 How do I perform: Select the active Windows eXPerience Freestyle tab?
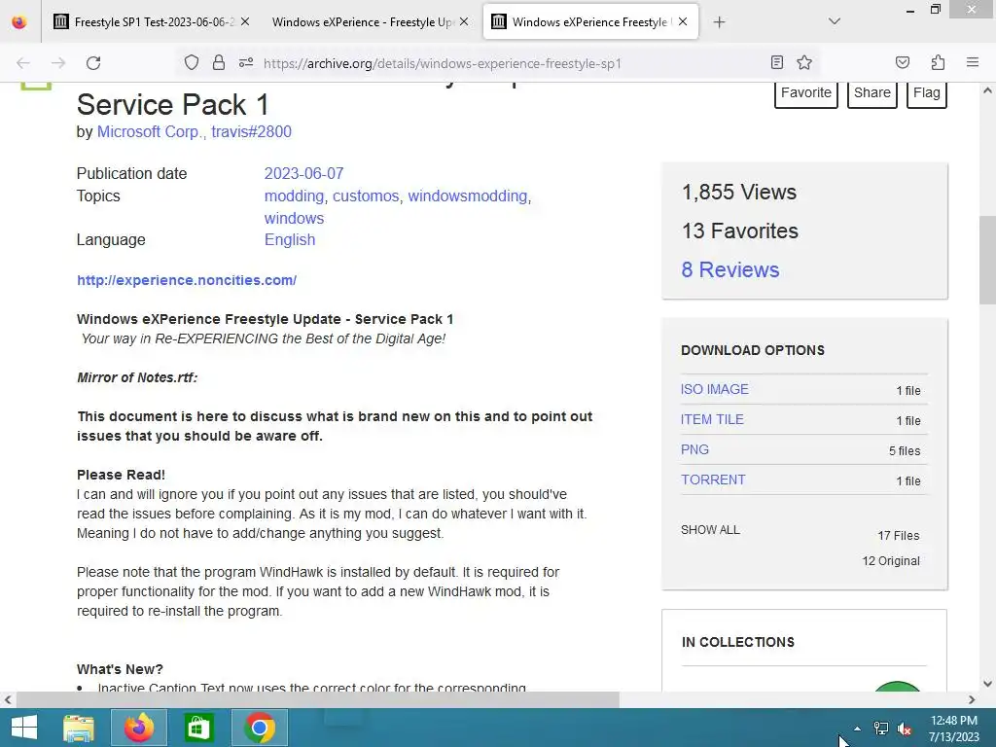pyautogui.click(x=590, y=22)
